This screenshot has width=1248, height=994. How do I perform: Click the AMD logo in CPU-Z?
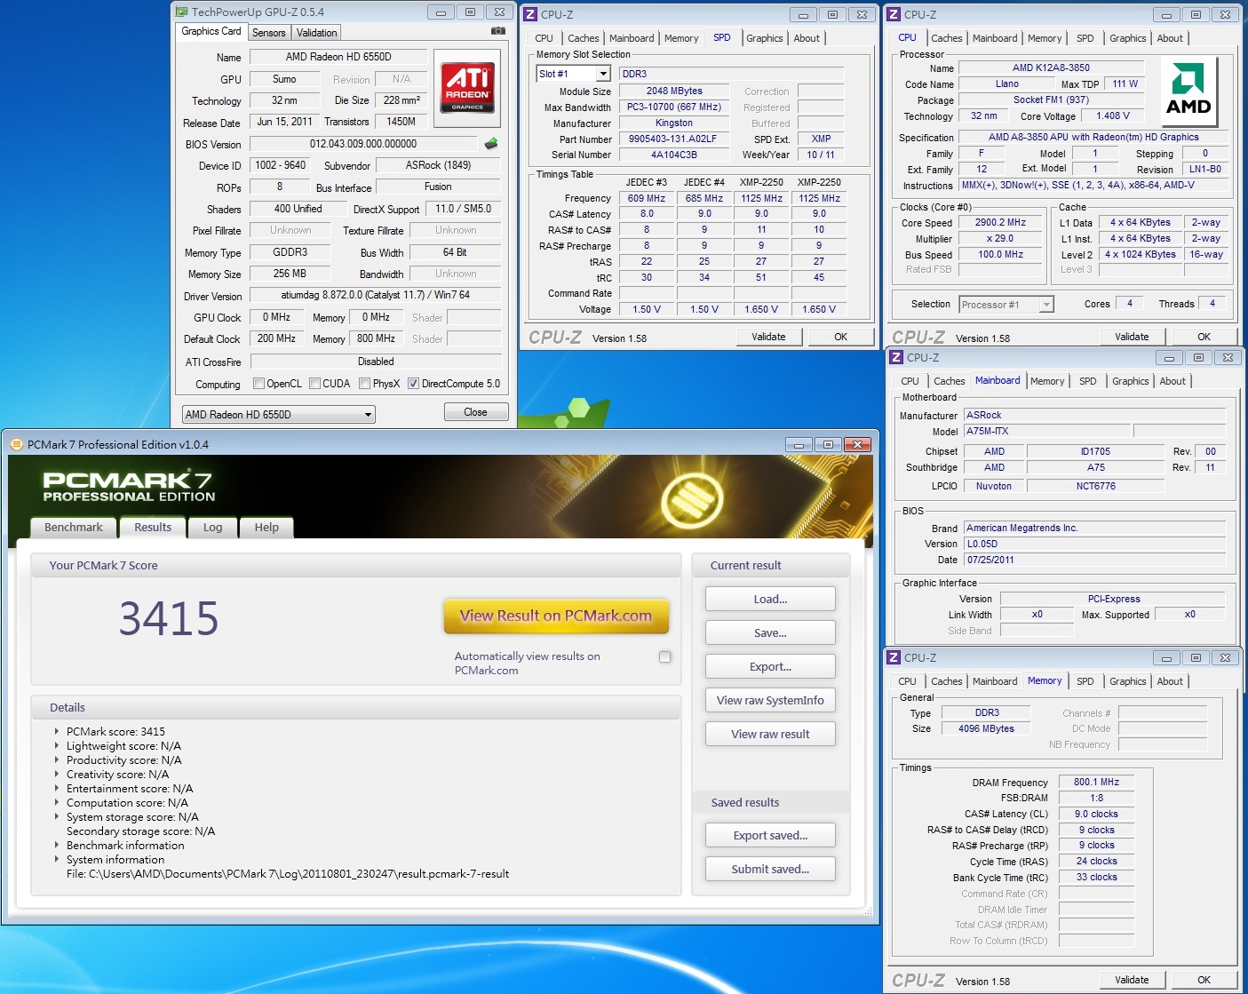coord(1188,90)
